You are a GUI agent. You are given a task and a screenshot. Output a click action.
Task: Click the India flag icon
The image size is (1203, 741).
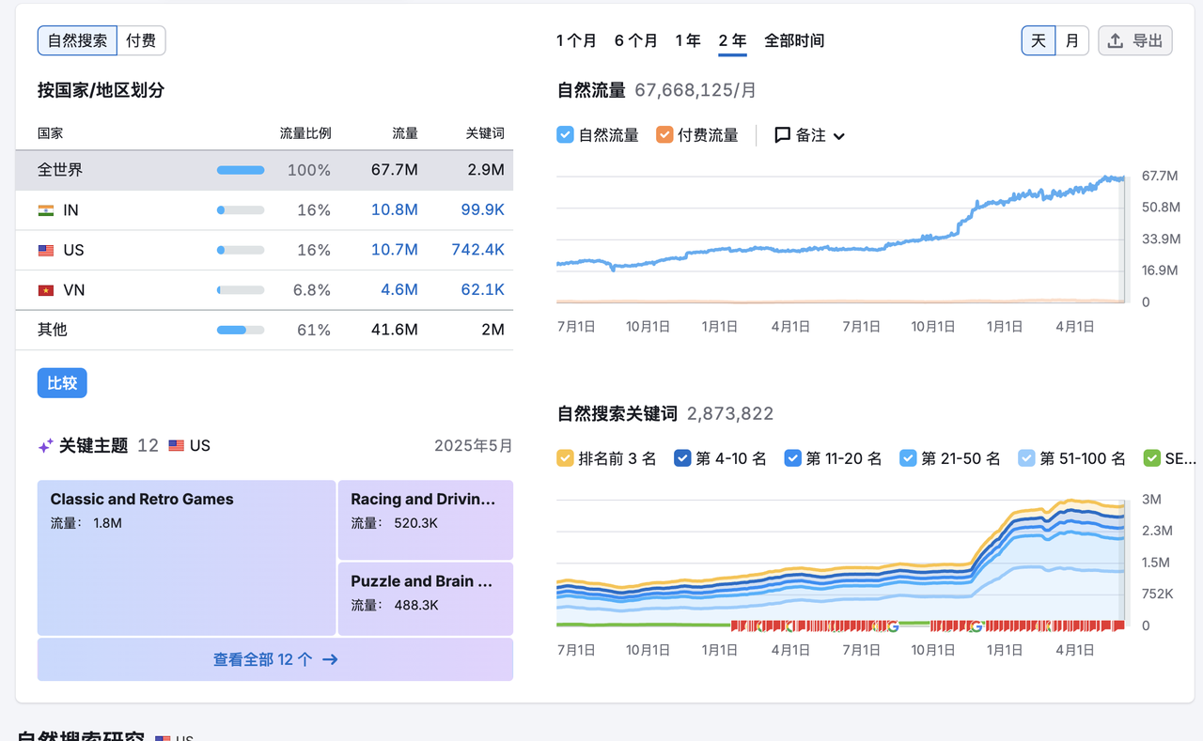pyautogui.click(x=46, y=210)
